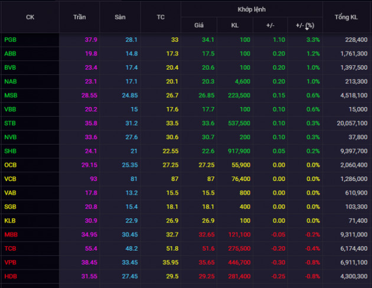Select the STB stock symbol
Viewport: 372px width, 288px height.
[x=10, y=123]
